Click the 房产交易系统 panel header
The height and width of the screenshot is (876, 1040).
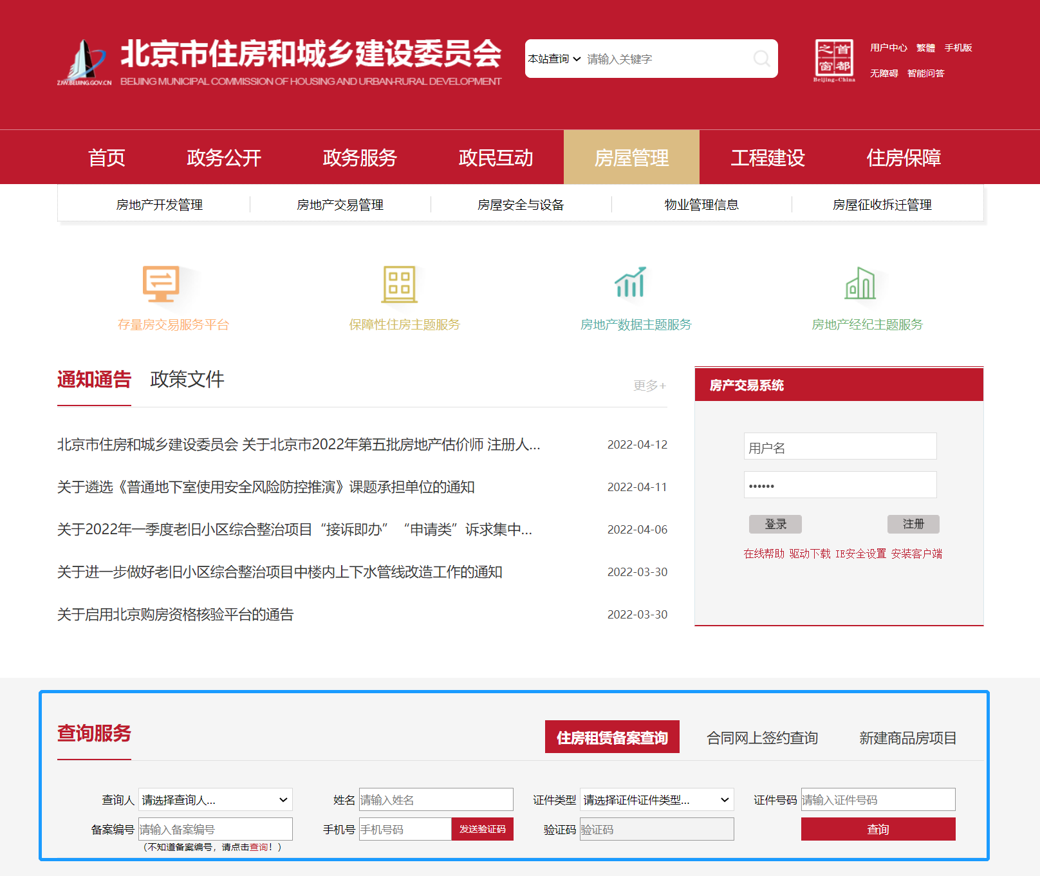click(839, 385)
